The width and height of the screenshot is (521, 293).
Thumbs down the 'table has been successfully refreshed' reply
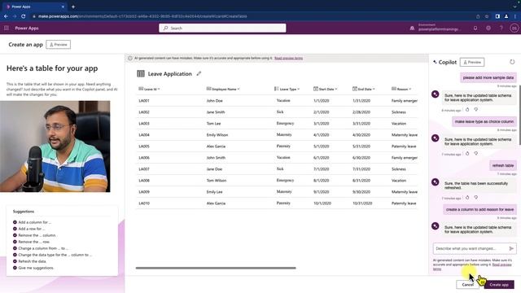[x=475, y=197]
